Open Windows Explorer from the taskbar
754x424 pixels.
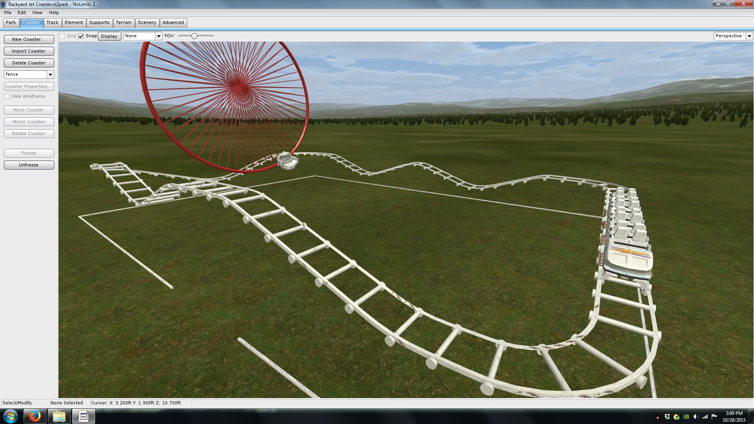coord(59,416)
